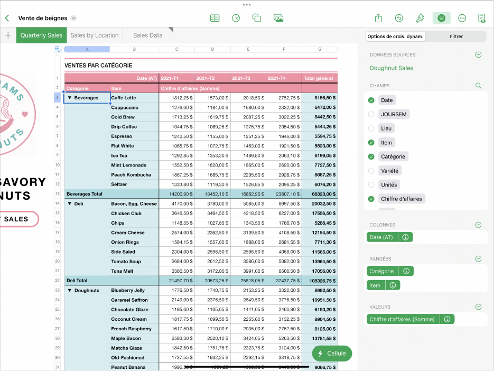Image resolution: width=494 pixels, height=371 pixels.
Task: Select the Total général column header
Action: coord(320,78)
